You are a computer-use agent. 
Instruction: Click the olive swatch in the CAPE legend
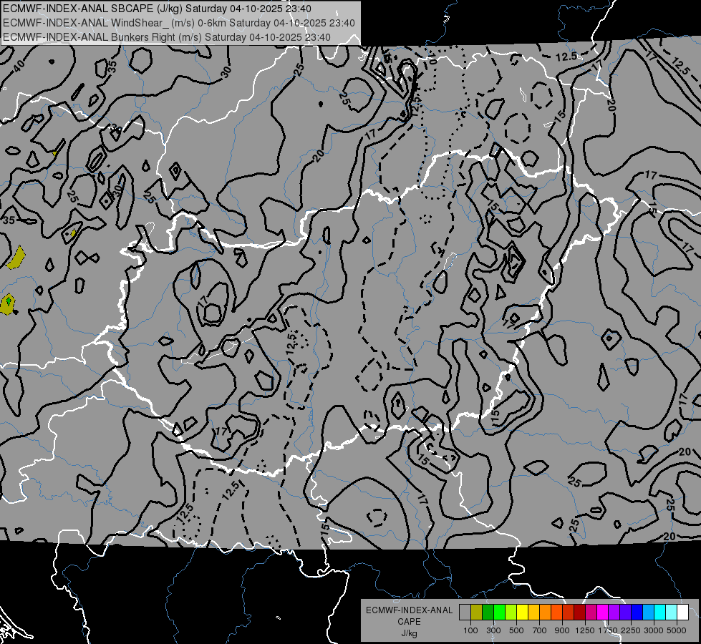point(477,613)
